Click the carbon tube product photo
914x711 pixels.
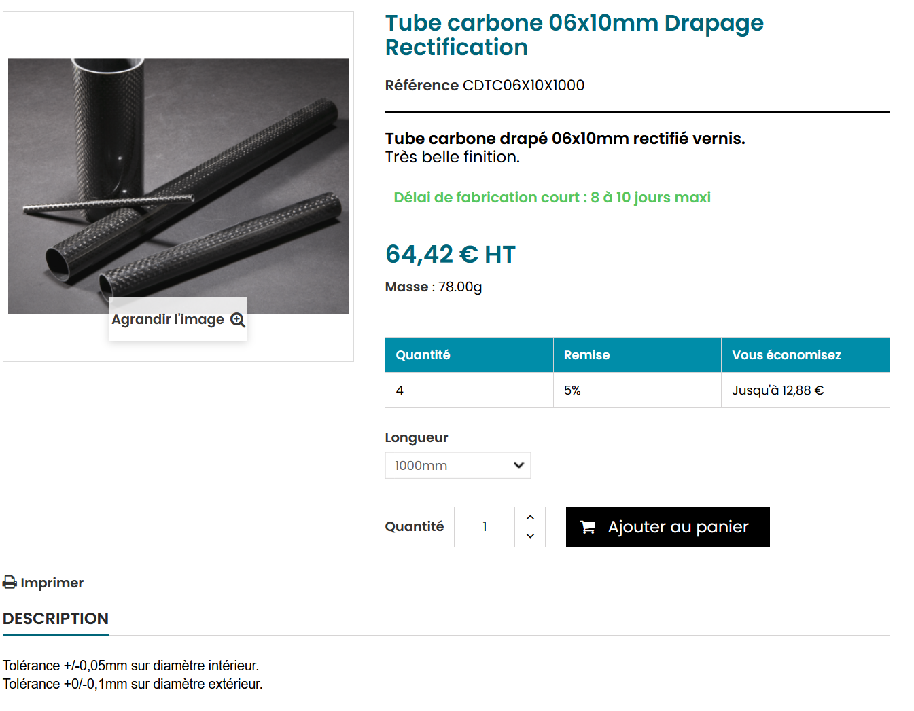point(178,186)
